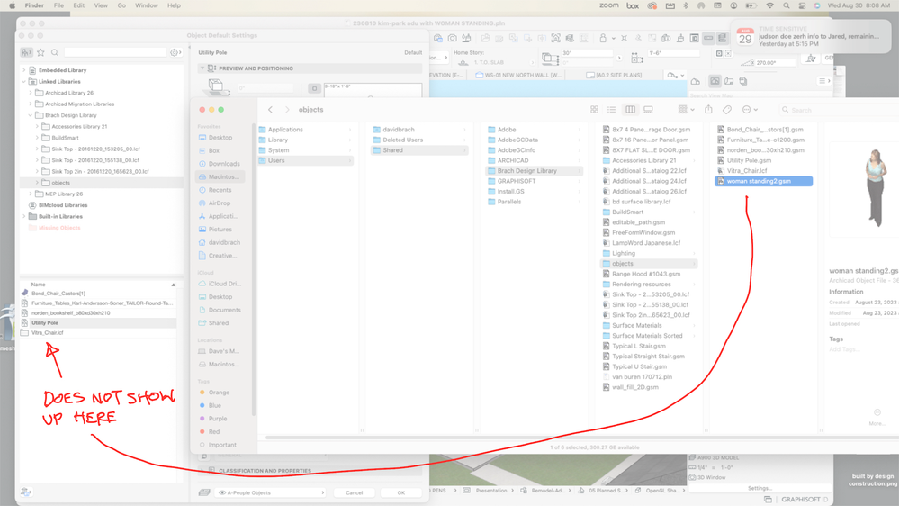Screen dimensions: 899x506
Task: Open AirDrop in Finder sidebar
Action: click(x=220, y=203)
